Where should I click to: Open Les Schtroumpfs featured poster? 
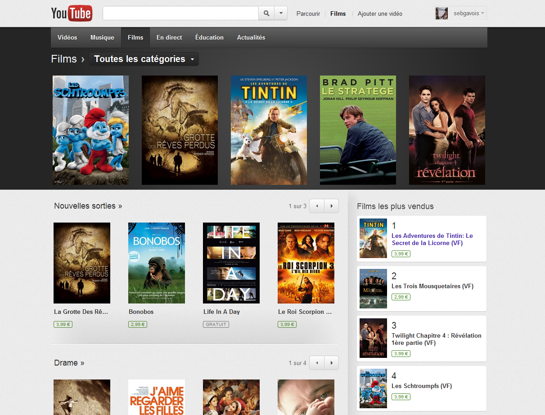coord(90,130)
